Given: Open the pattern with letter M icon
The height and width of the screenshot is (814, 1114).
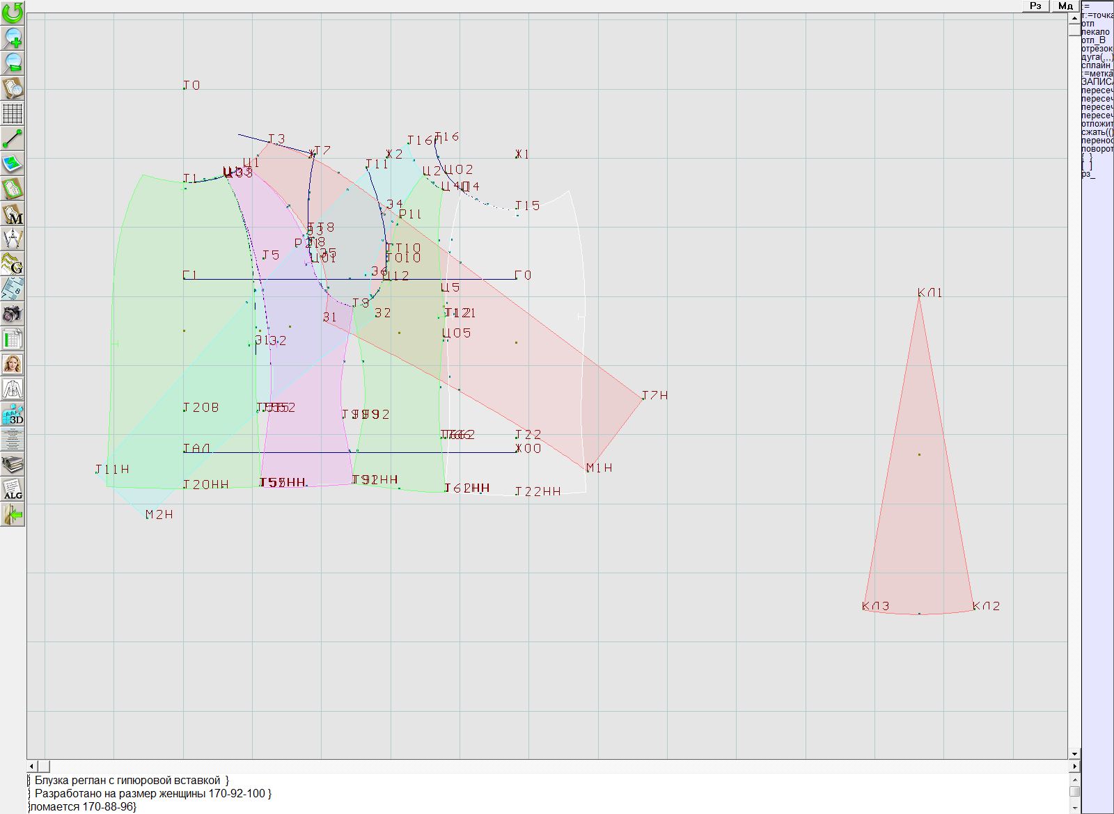Looking at the screenshot, I should pos(13,214).
